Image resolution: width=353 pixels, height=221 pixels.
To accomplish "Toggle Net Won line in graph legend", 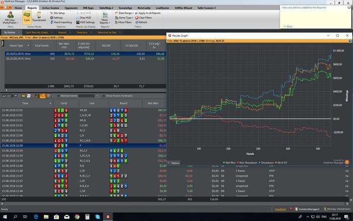I will click(x=229, y=162).
